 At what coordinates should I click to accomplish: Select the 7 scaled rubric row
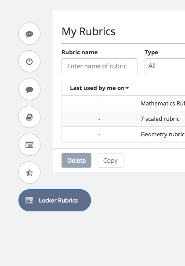coord(123,119)
